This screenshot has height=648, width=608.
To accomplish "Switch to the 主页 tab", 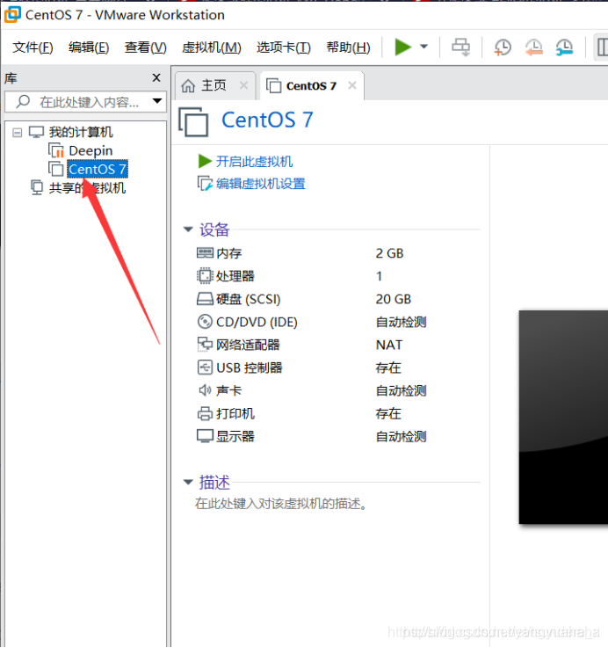I will tap(214, 85).
